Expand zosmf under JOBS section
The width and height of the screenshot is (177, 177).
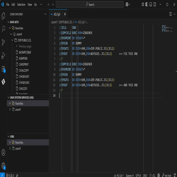[x=10, y=148]
